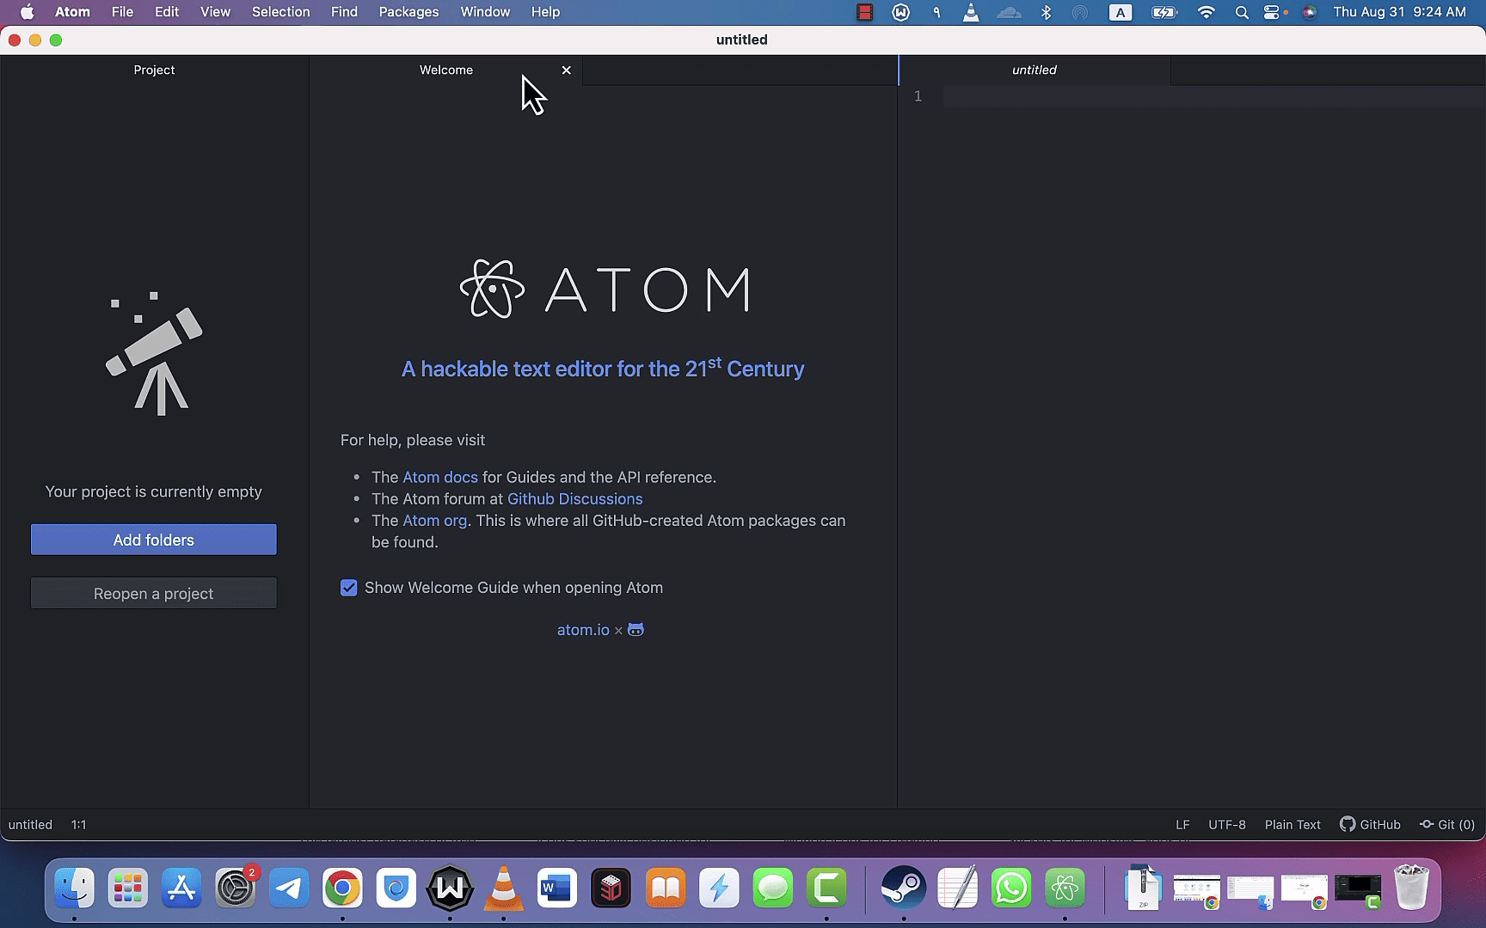Switch to the untitled editor tab
Screen dimensions: 1486x928
pos(1034,70)
